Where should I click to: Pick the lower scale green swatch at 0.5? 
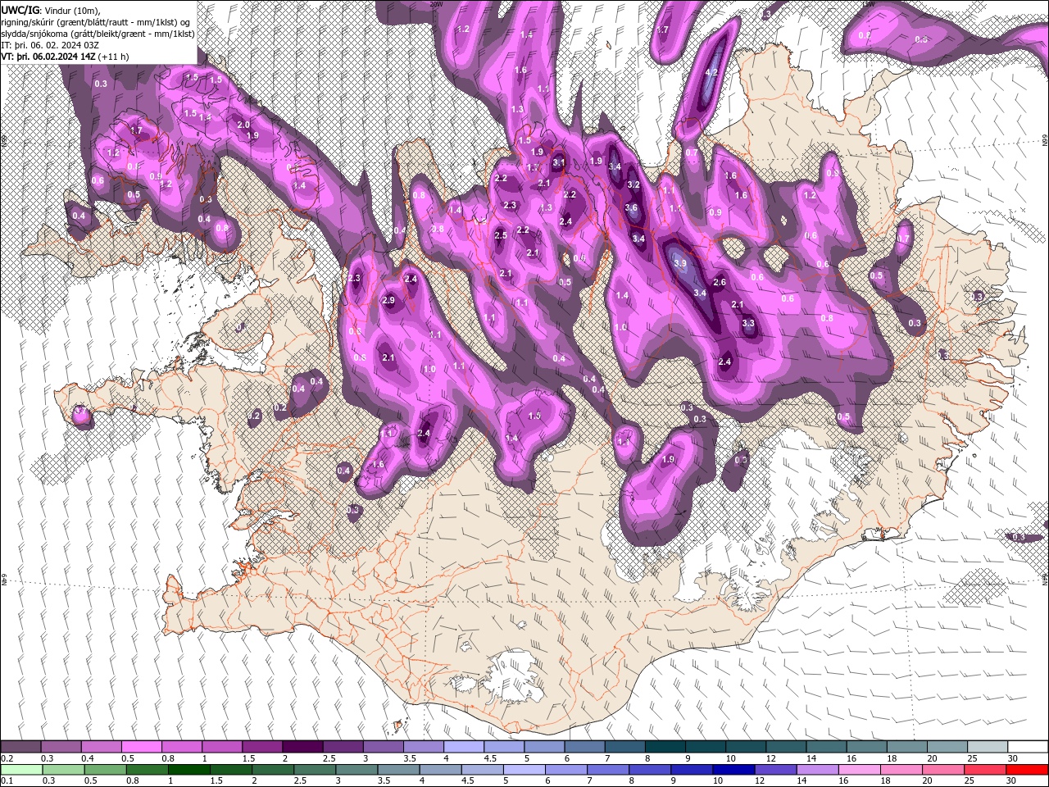(x=105, y=769)
